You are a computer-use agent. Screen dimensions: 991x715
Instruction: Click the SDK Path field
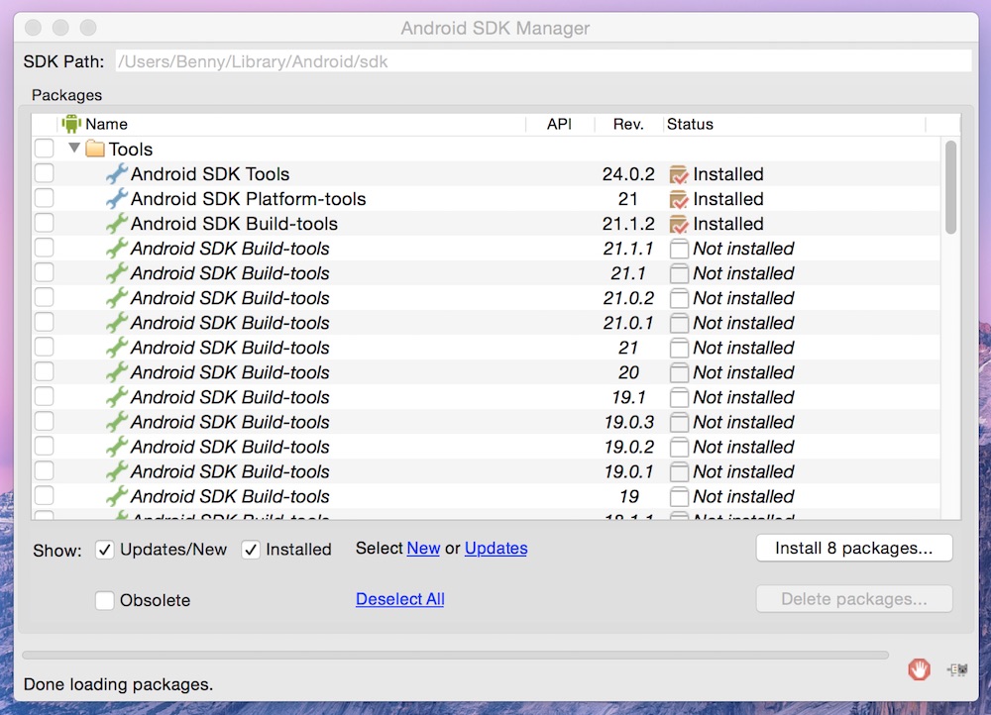pyautogui.click(x=543, y=61)
